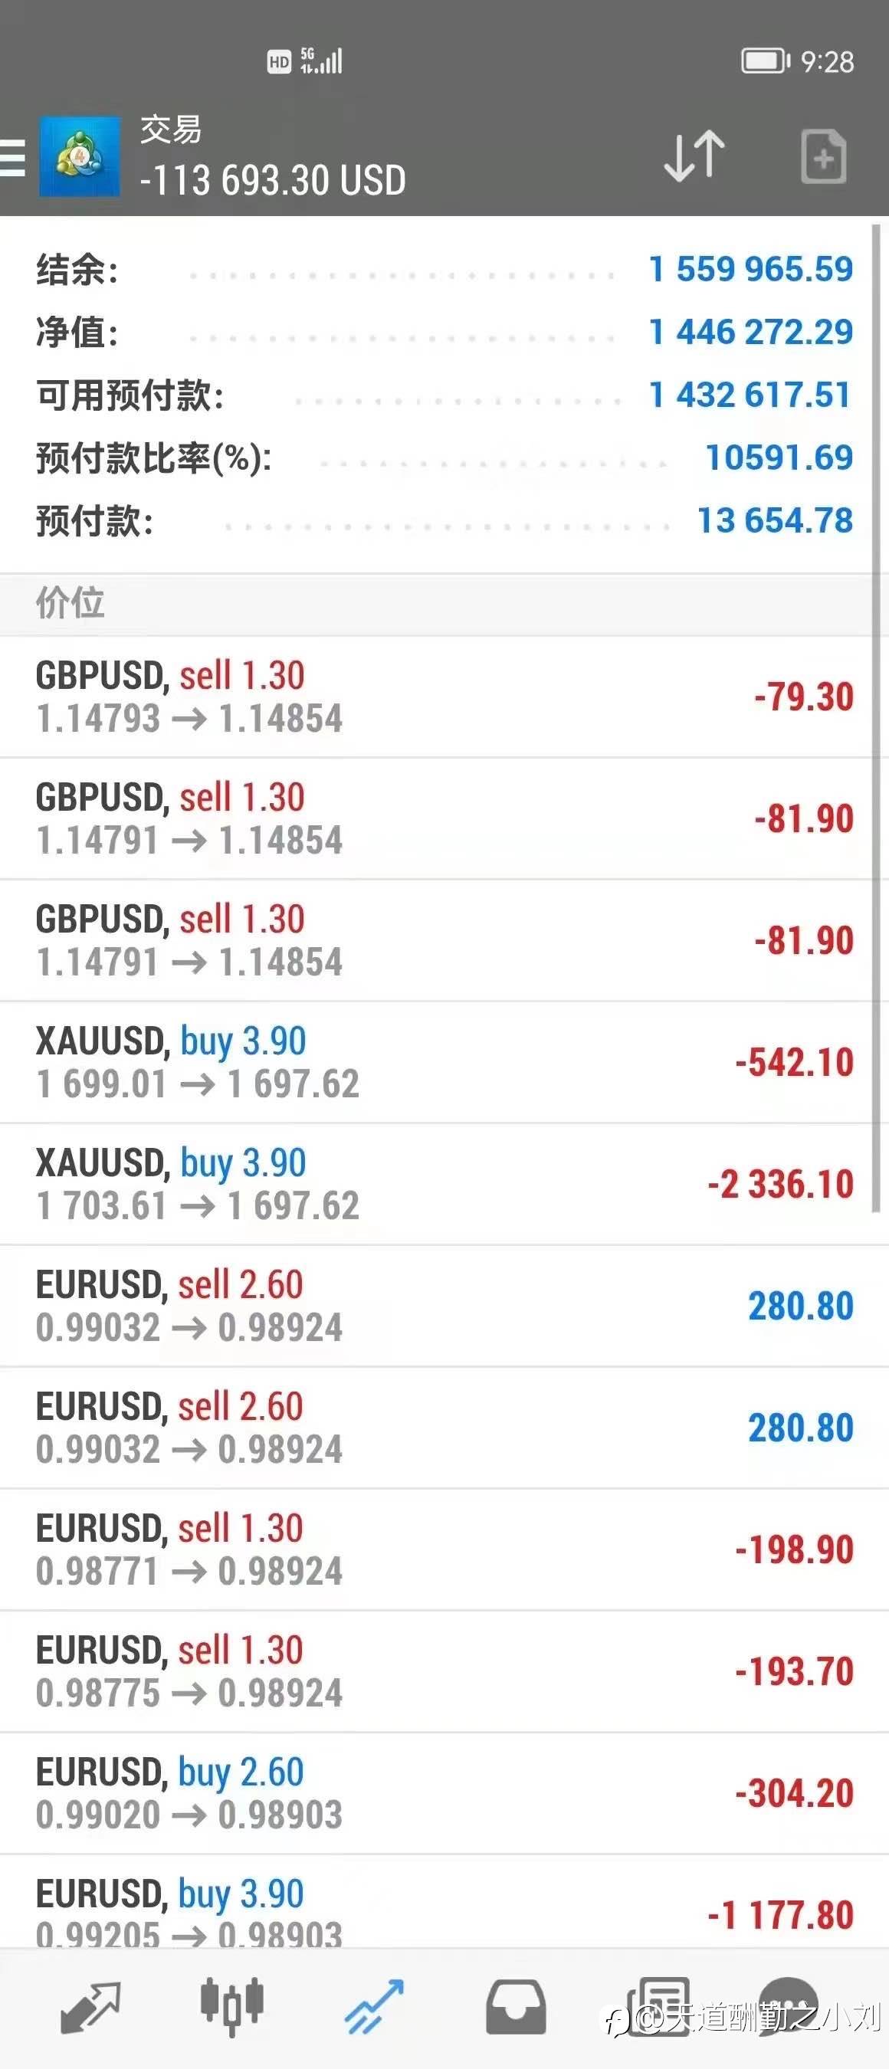Tap the 预付款比率 margin level row
The image size is (889, 2069).
(x=444, y=457)
